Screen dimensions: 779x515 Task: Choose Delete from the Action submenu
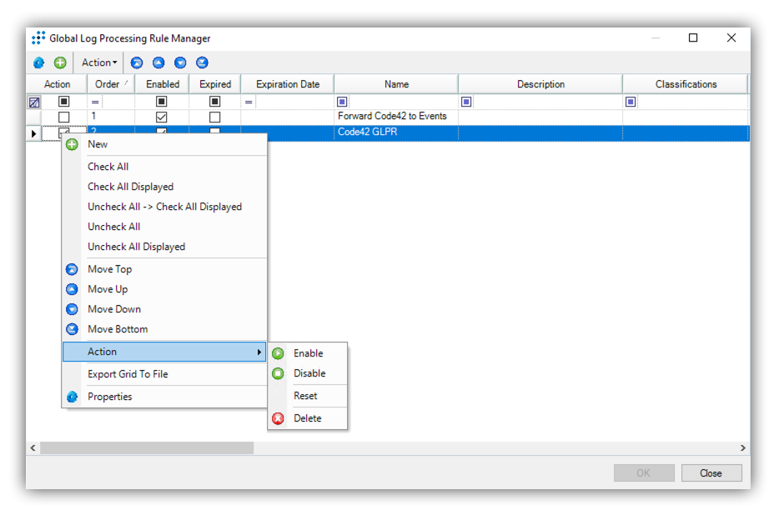tap(307, 418)
